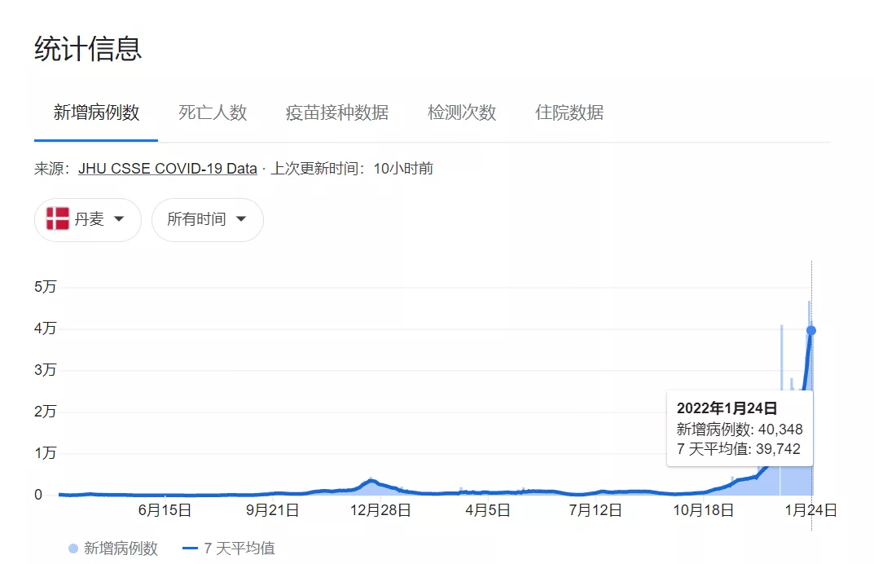The height and width of the screenshot is (564, 874).
Task: Click the 2022年1月24日 tooltip date
Action: [727, 408]
